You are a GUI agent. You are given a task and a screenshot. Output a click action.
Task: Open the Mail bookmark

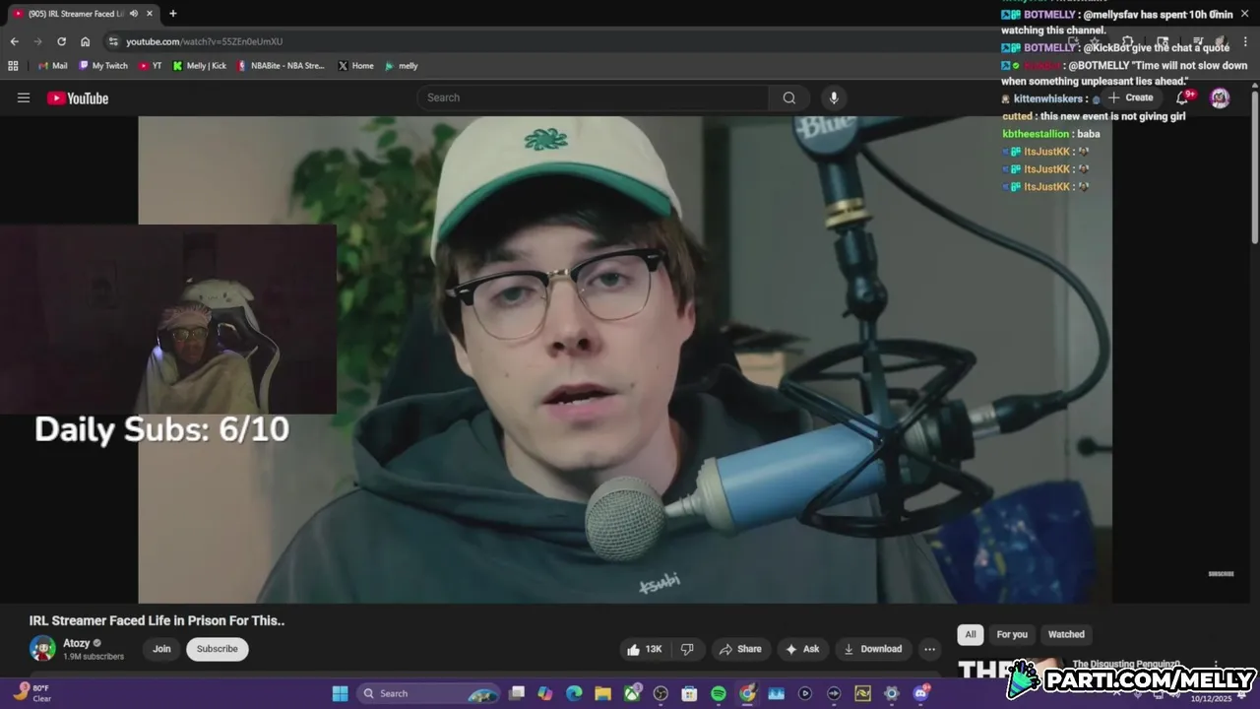point(52,66)
